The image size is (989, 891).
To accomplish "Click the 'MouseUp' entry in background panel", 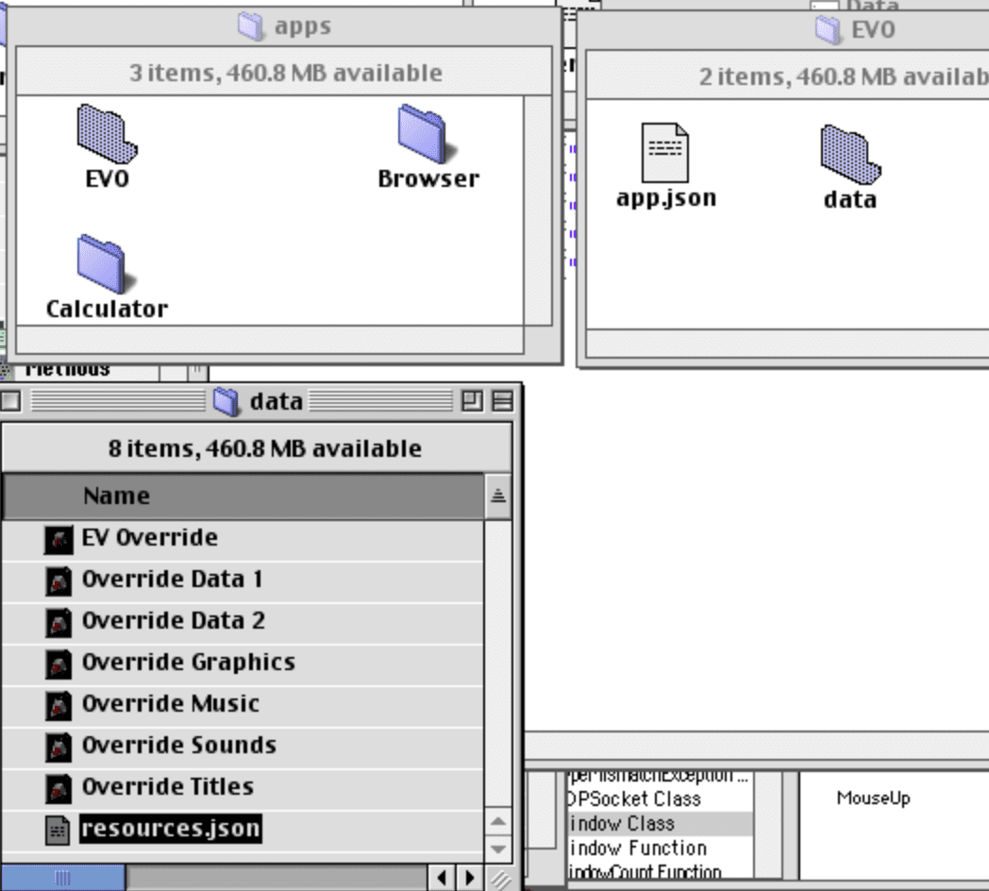I will pos(874,799).
